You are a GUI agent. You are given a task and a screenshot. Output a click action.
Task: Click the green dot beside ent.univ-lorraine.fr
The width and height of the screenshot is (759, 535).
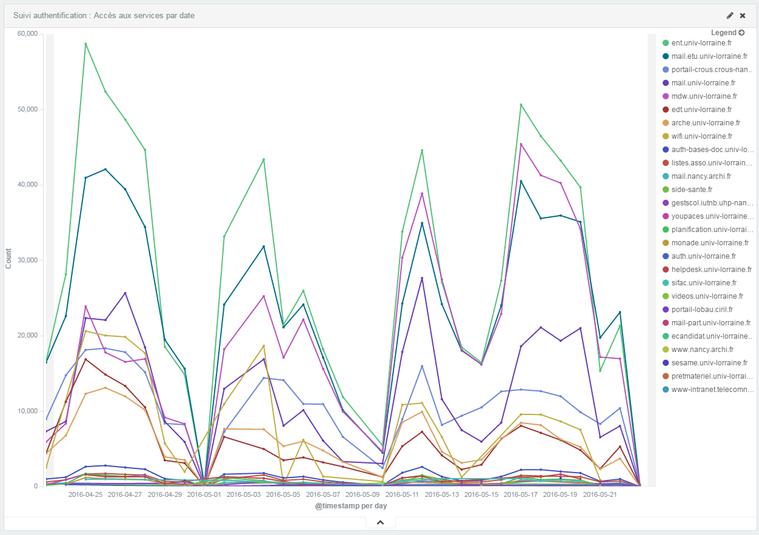pos(666,43)
